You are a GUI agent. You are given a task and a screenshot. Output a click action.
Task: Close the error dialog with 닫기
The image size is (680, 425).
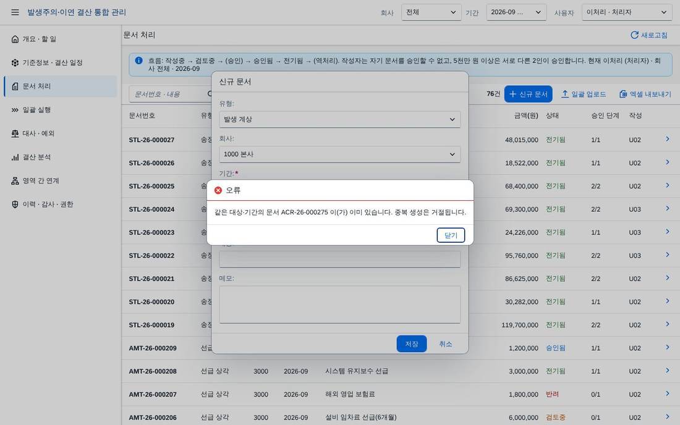click(x=451, y=235)
